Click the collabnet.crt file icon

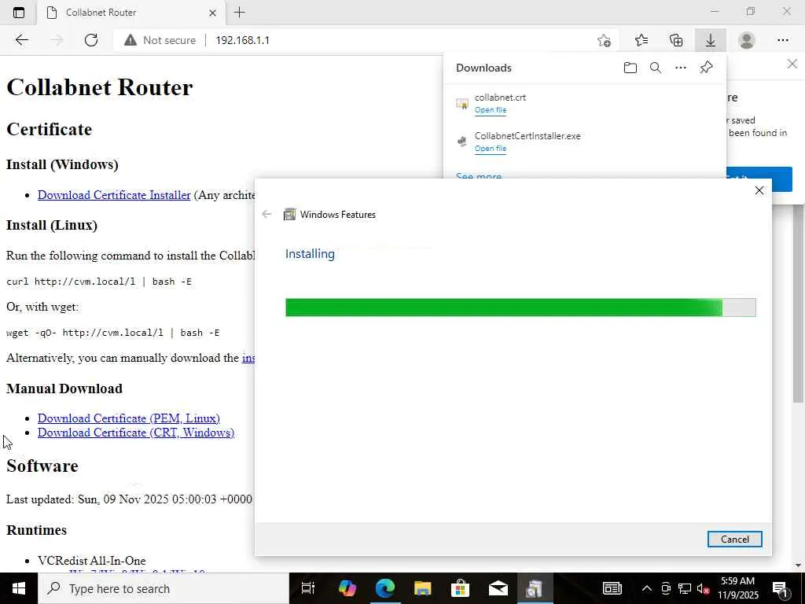click(x=462, y=104)
